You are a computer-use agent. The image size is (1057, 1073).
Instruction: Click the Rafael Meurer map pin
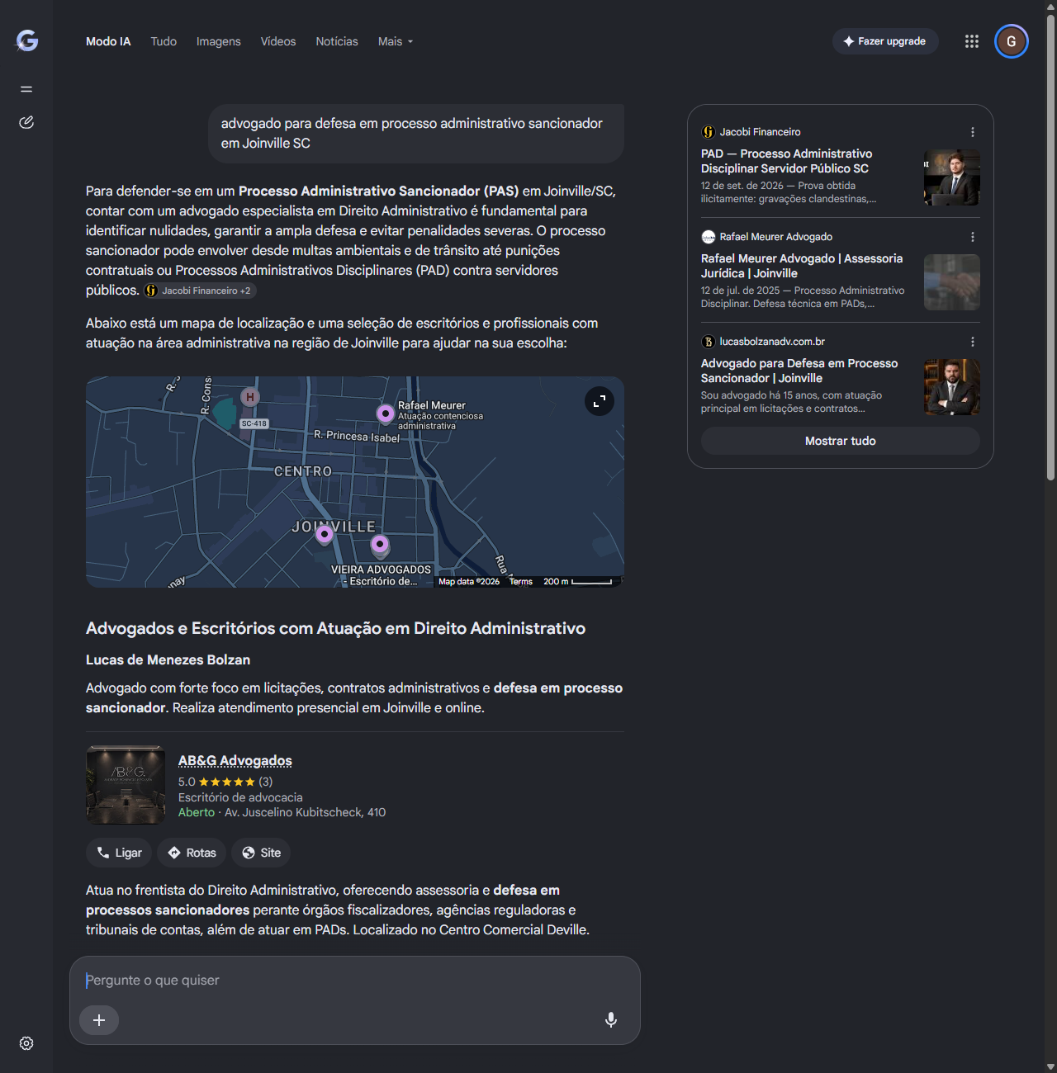386,414
